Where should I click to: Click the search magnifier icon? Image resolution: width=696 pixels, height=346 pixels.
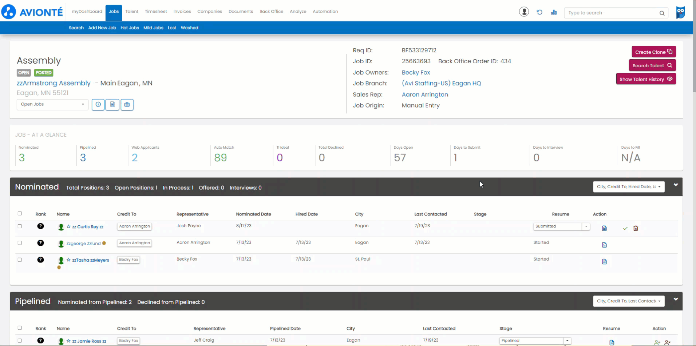pyautogui.click(x=662, y=13)
